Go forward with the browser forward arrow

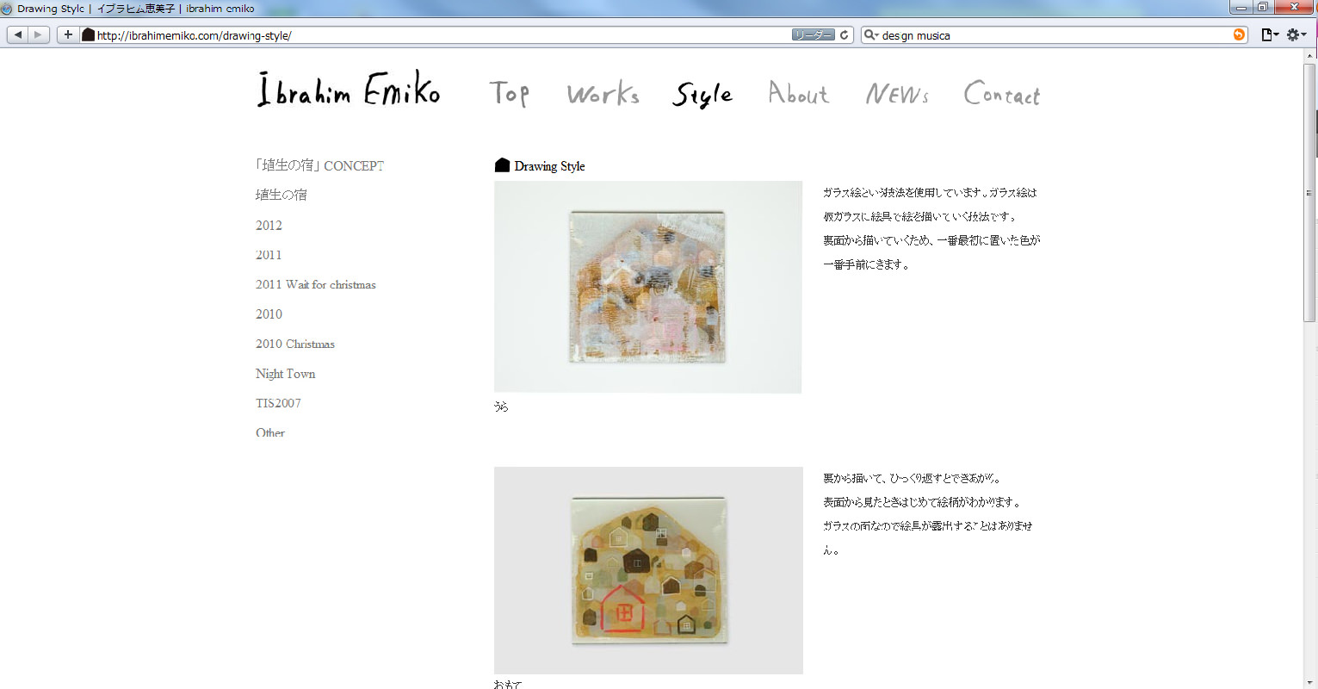pyautogui.click(x=39, y=34)
